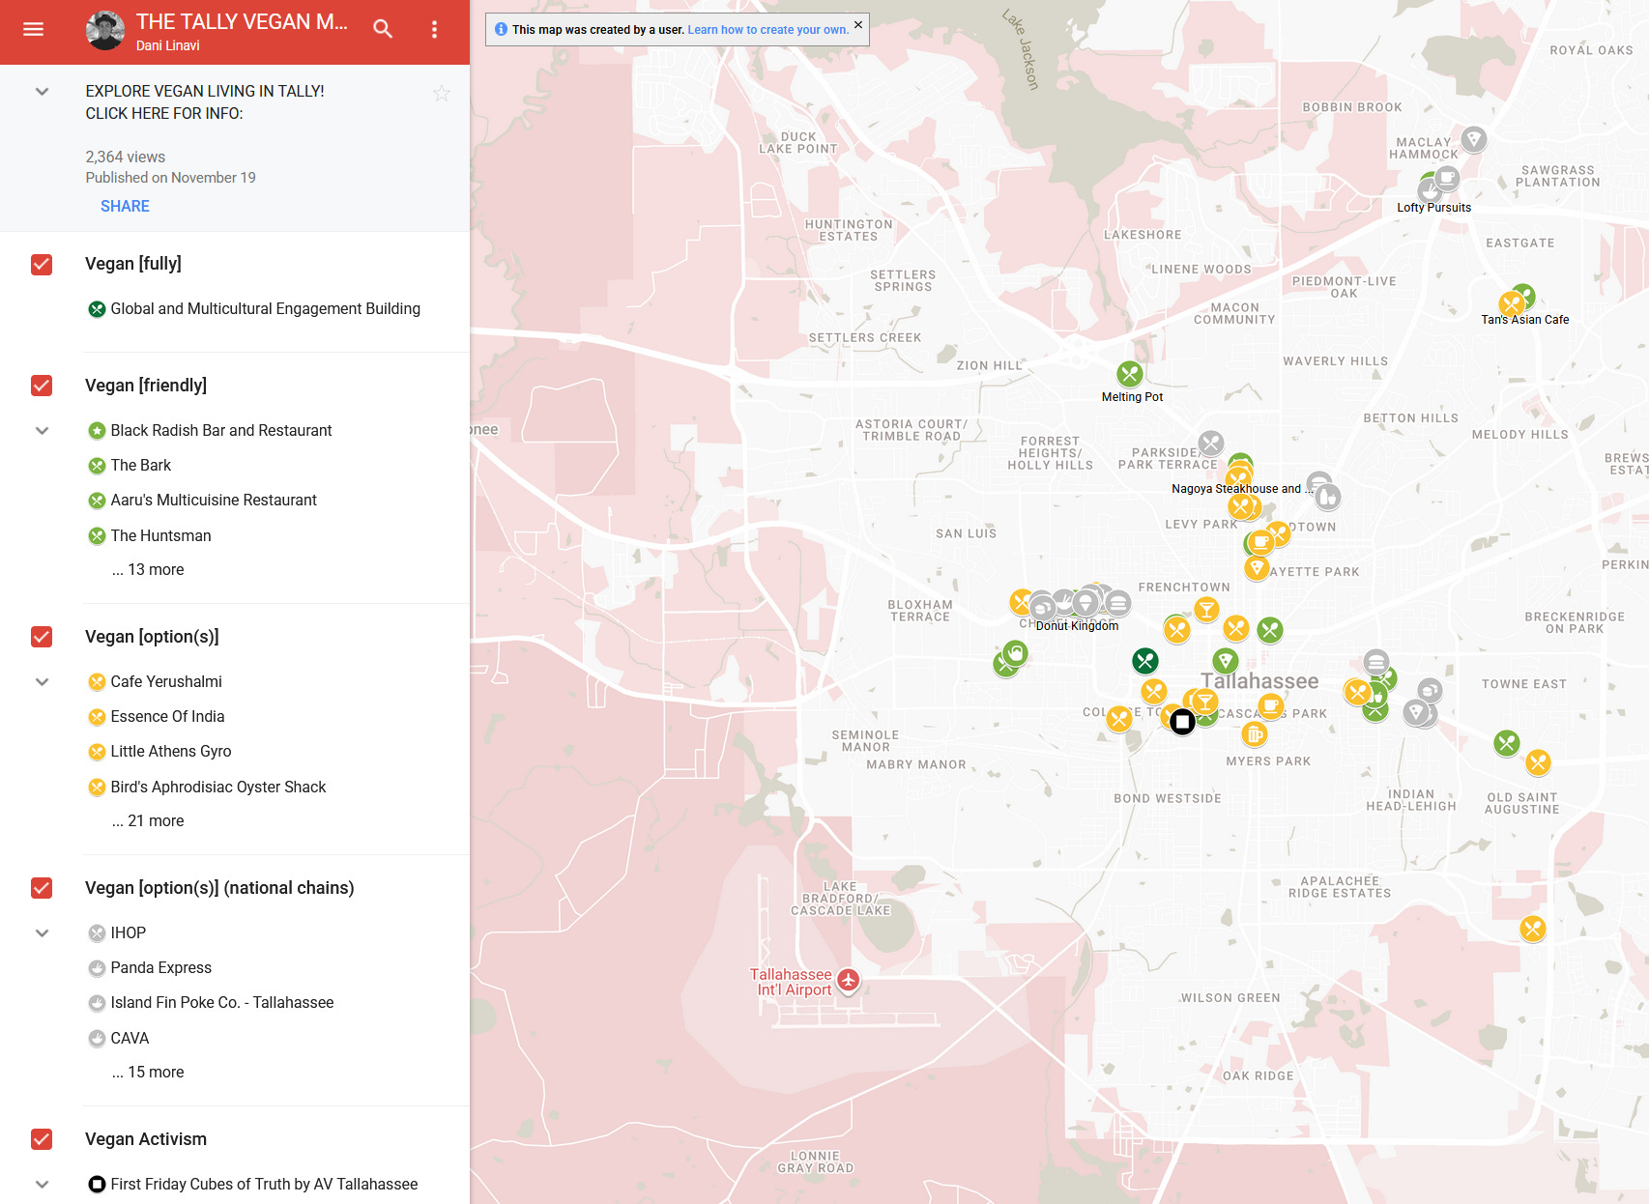Show 13 more vegan friendly places
This screenshot has height=1204, width=1649.
[x=148, y=570]
